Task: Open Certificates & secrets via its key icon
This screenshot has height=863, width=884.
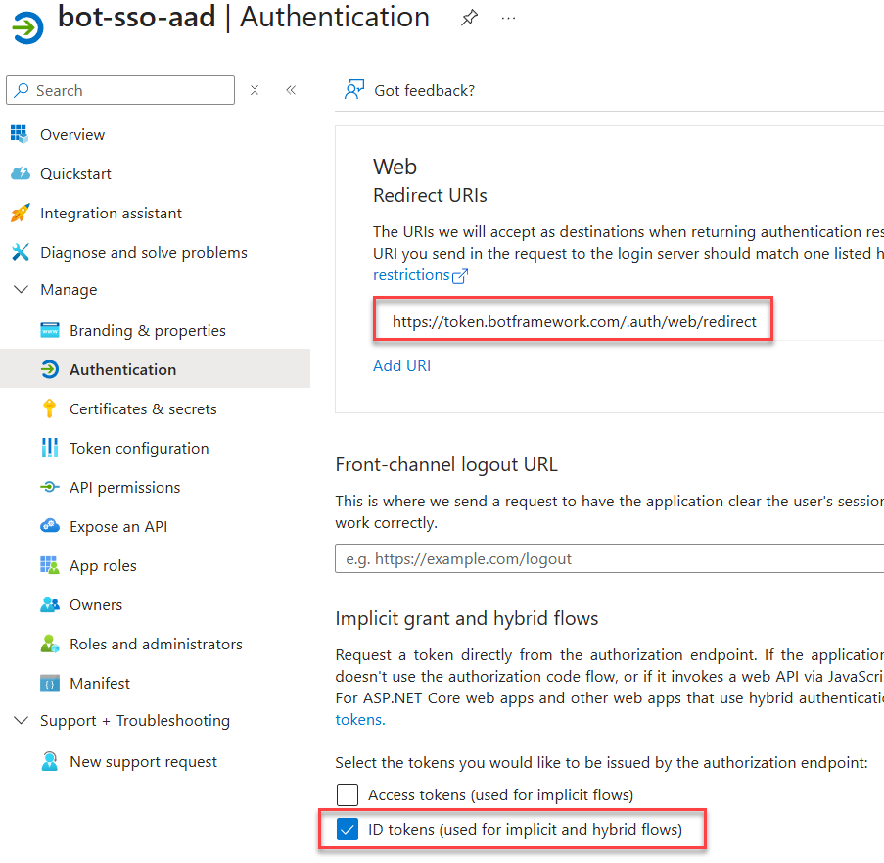Action: coord(52,408)
